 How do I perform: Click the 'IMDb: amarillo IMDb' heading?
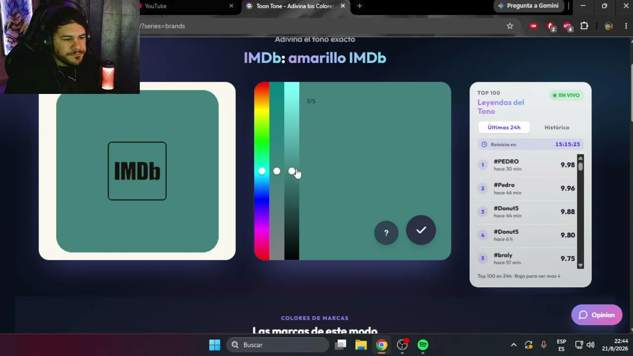pos(315,58)
